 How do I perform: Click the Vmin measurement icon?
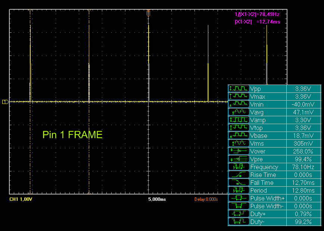[239, 104]
